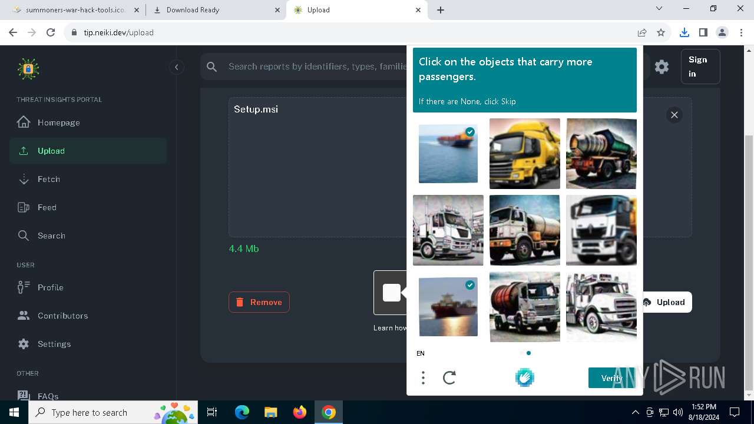Open the Chrome three-dot menu

click(x=740, y=32)
